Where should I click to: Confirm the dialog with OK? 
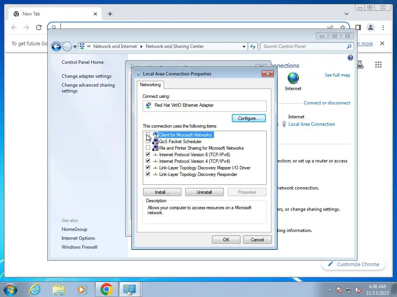pos(226,240)
